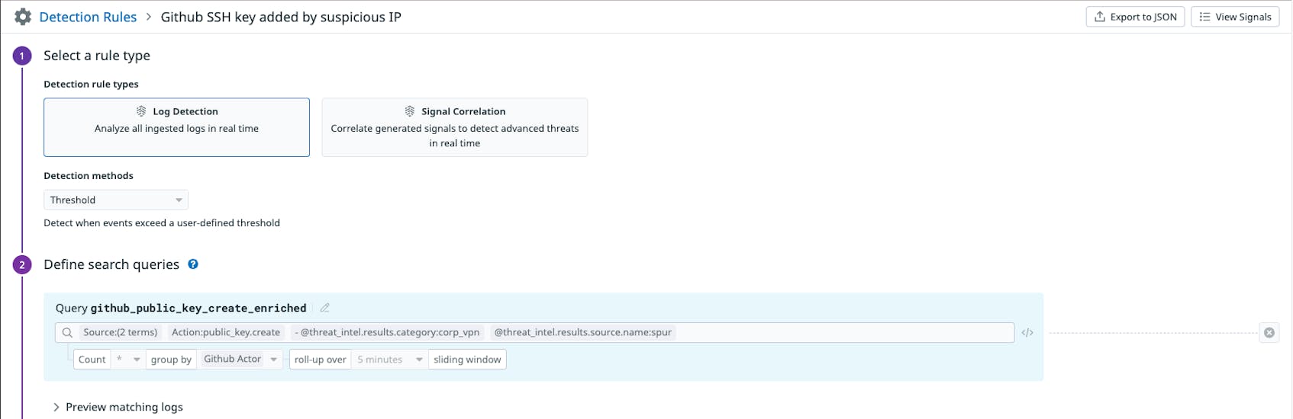Click step 2 purple circle marker
The width and height of the screenshot is (1293, 419).
coord(22,265)
